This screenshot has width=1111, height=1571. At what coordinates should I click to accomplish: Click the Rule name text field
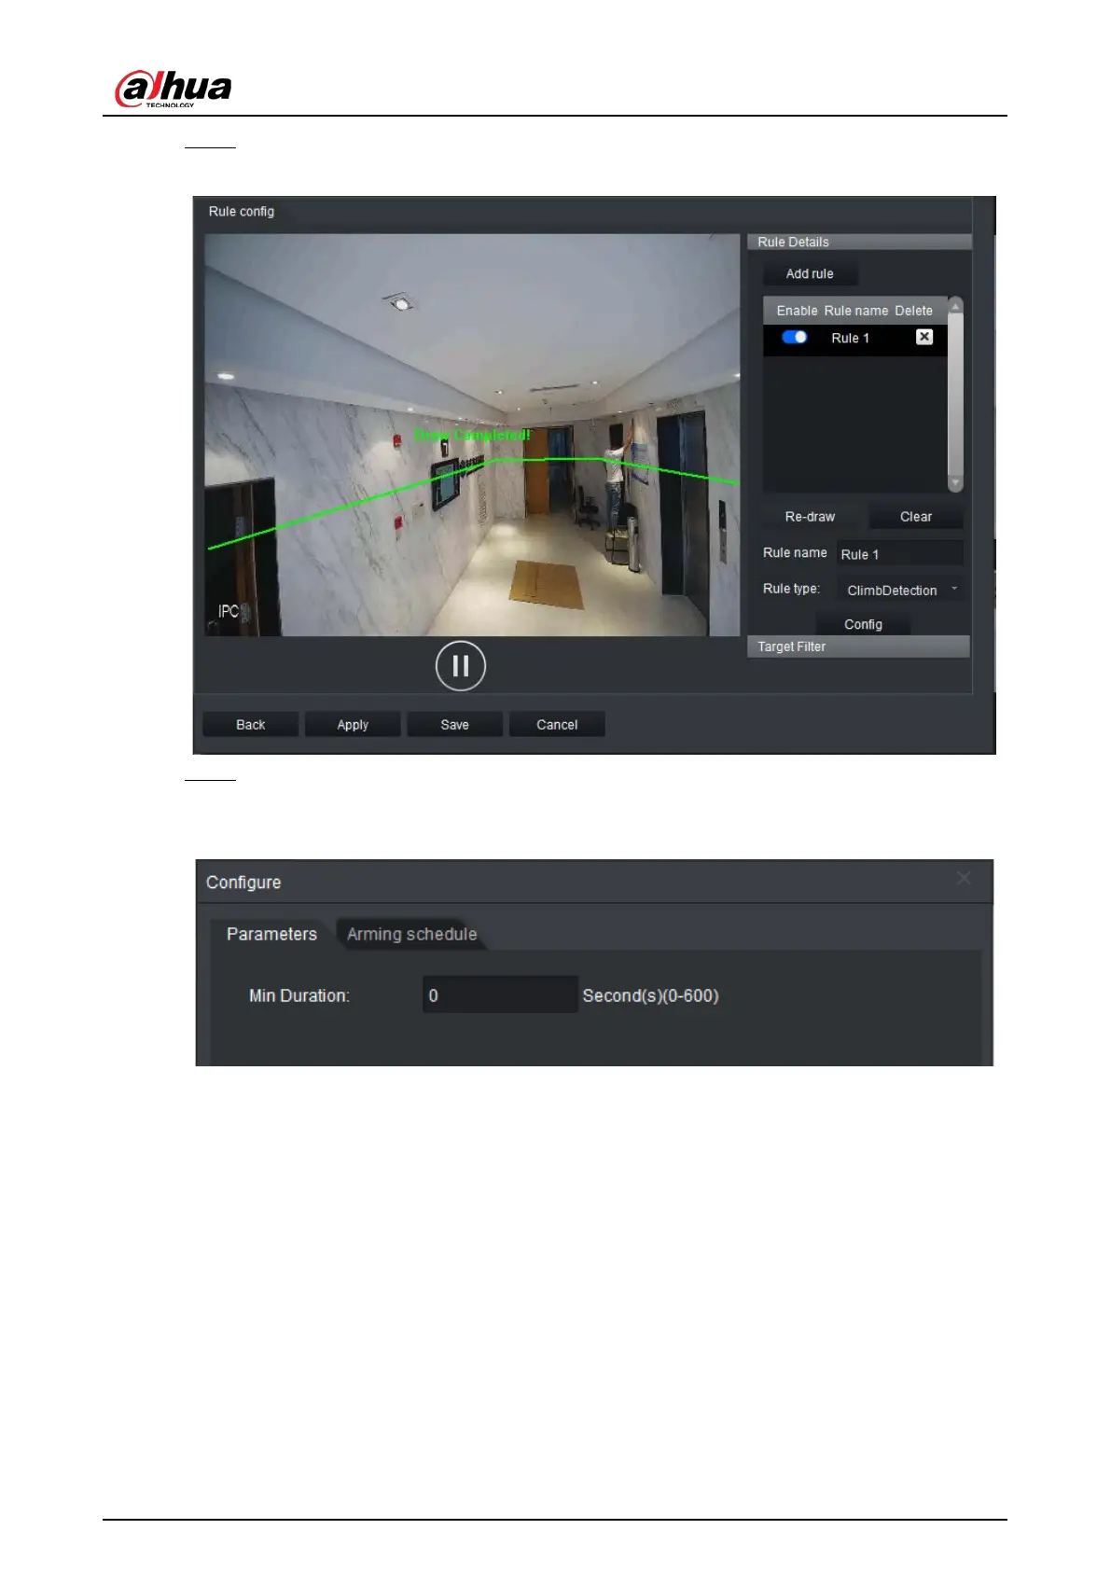pos(898,554)
